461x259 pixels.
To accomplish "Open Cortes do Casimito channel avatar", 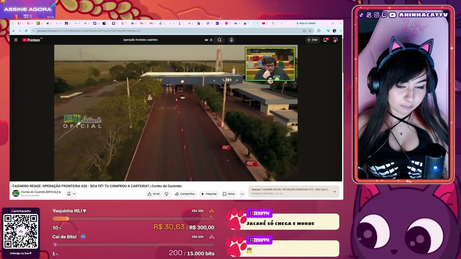I will pyautogui.click(x=16, y=193).
